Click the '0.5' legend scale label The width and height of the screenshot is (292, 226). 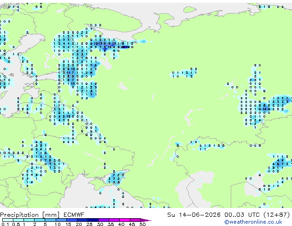16,224
